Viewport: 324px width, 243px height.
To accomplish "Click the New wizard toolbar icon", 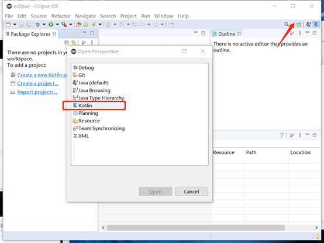I will click(x=8, y=25).
